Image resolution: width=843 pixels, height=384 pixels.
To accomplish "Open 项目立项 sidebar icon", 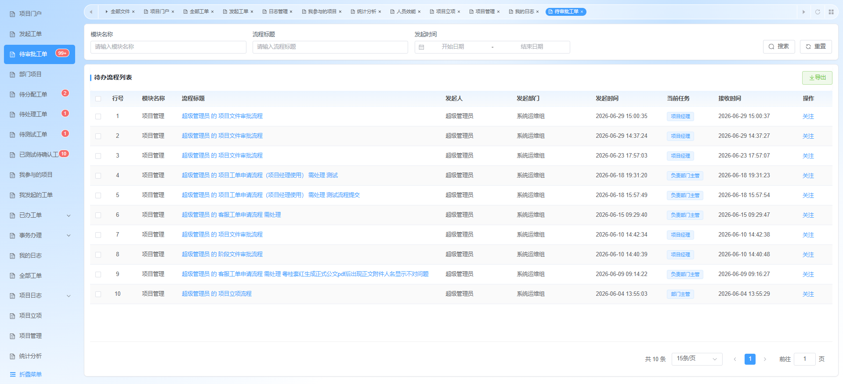I will 12,316.
